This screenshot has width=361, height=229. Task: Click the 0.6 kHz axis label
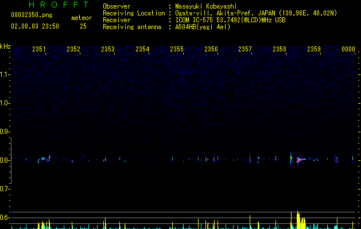click(x=5, y=218)
